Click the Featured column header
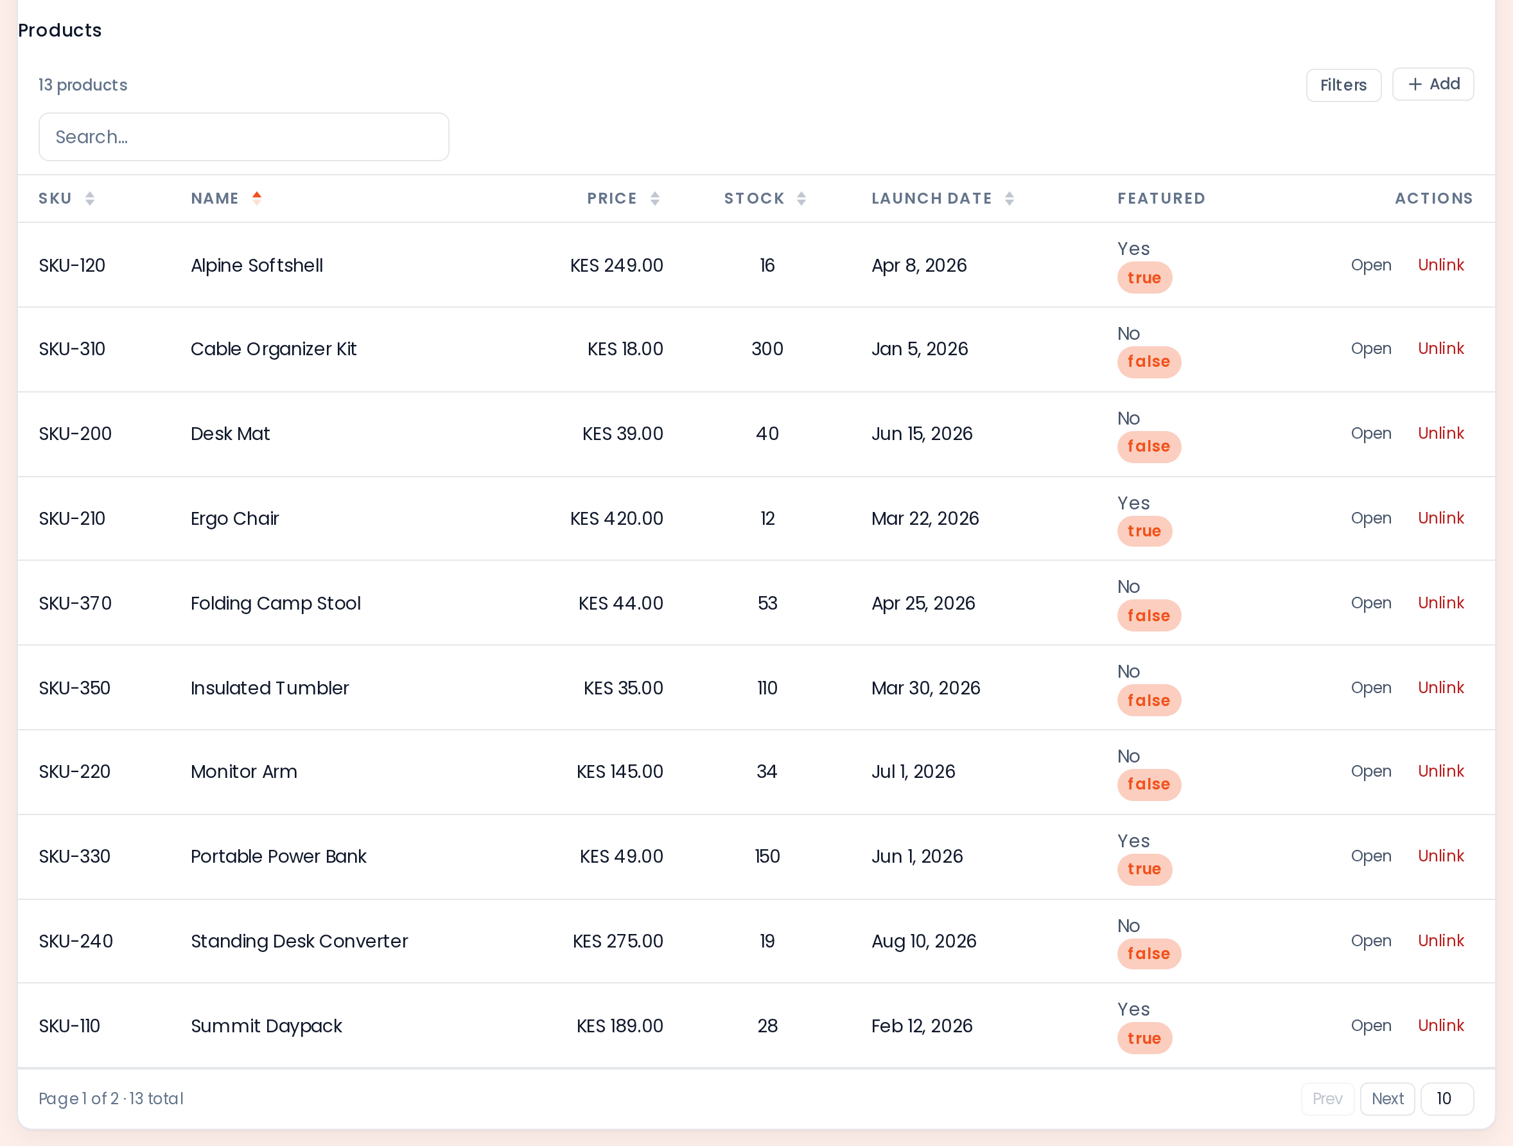The image size is (1513, 1146). point(1160,198)
